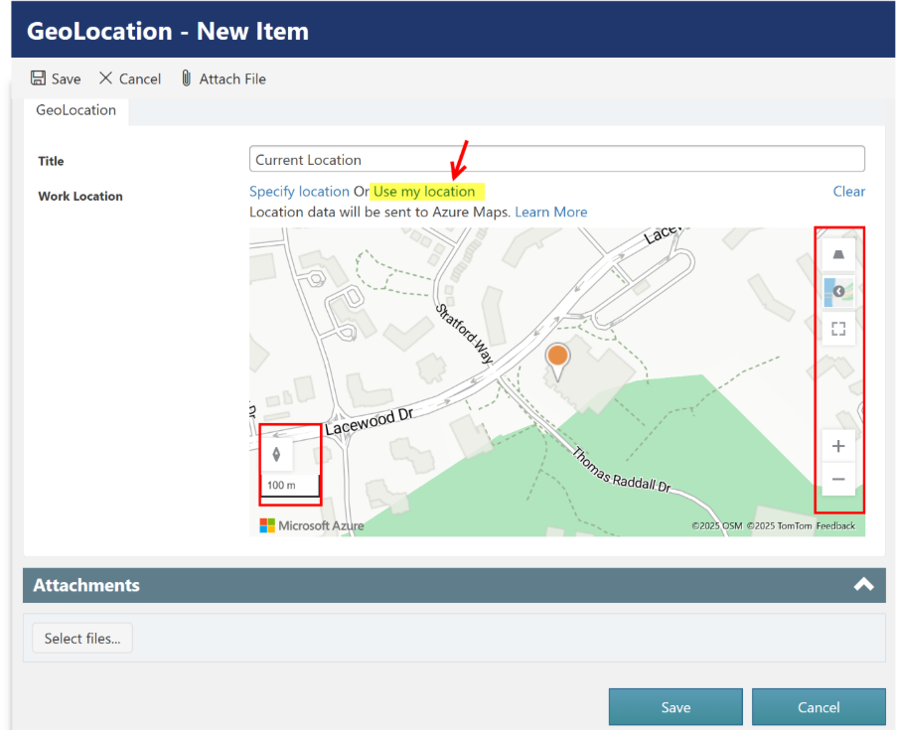Click the Microsoft Azure logo
Image resolution: width=897 pixels, height=730 pixels.
pyautogui.click(x=312, y=525)
